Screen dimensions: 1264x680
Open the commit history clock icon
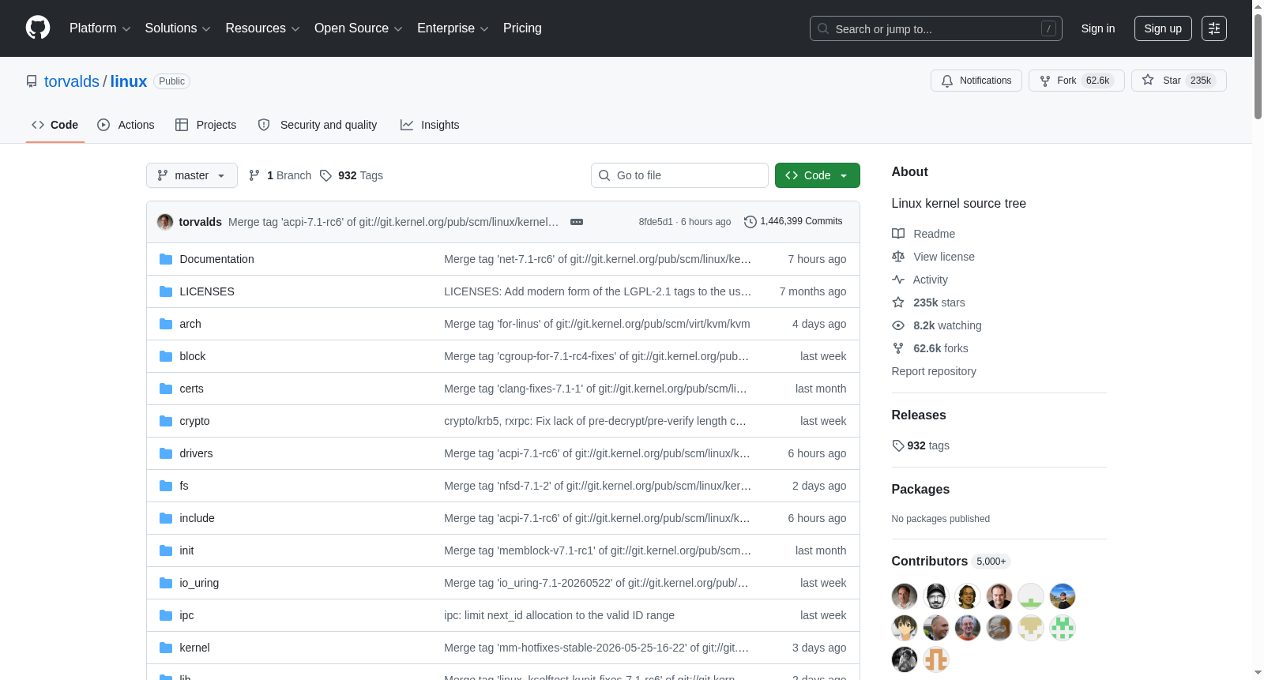(x=750, y=222)
